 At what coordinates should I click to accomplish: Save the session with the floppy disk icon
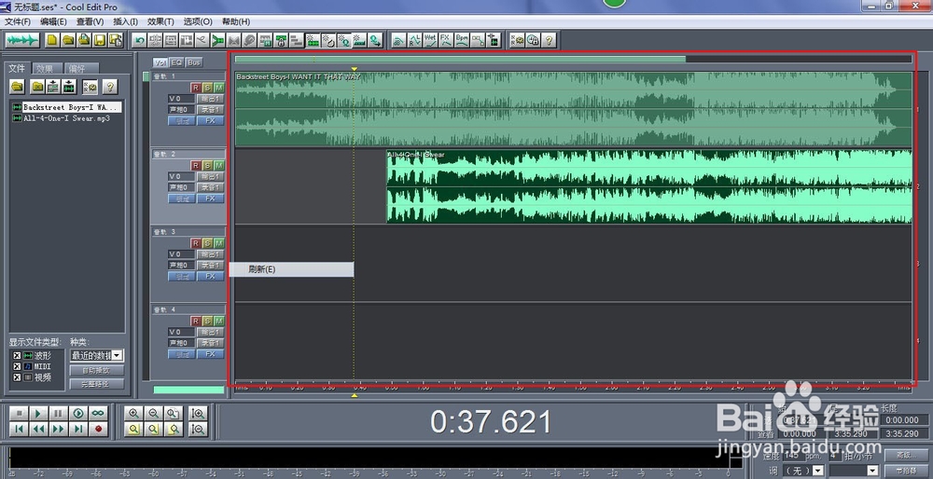100,40
